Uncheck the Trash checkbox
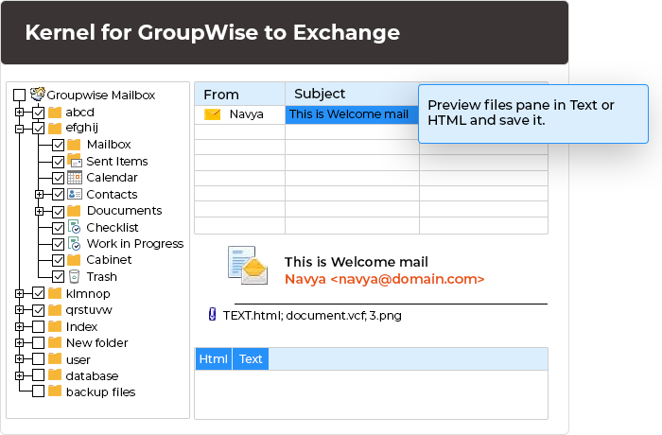The height and width of the screenshot is (435, 662). click(x=59, y=277)
